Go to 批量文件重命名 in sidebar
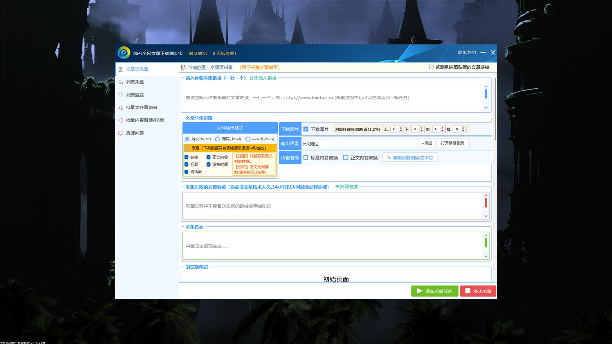612x344 pixels. click(x=147, y=107)
